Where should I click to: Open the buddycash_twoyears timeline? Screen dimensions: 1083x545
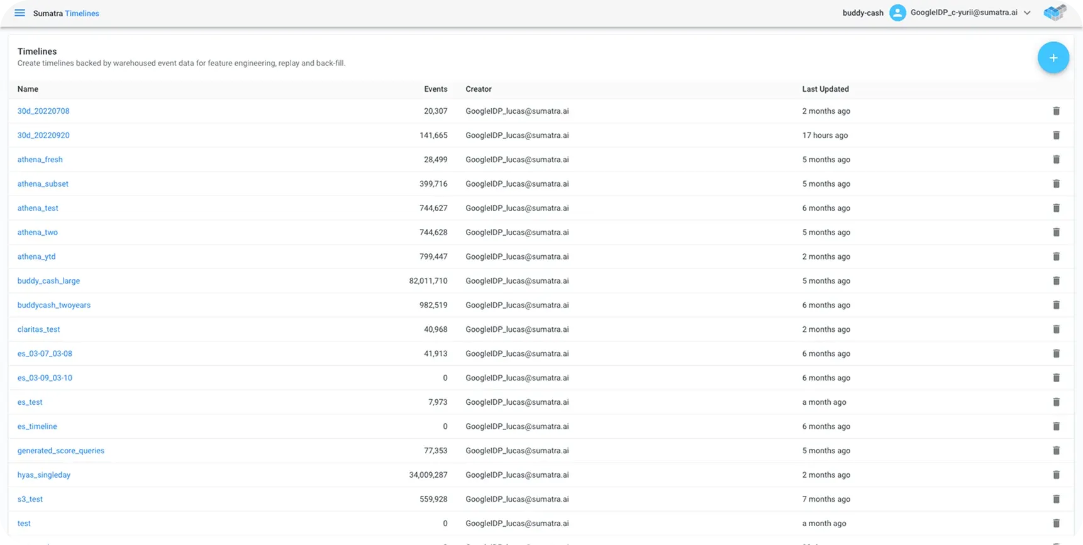click(x=54, y=306)
